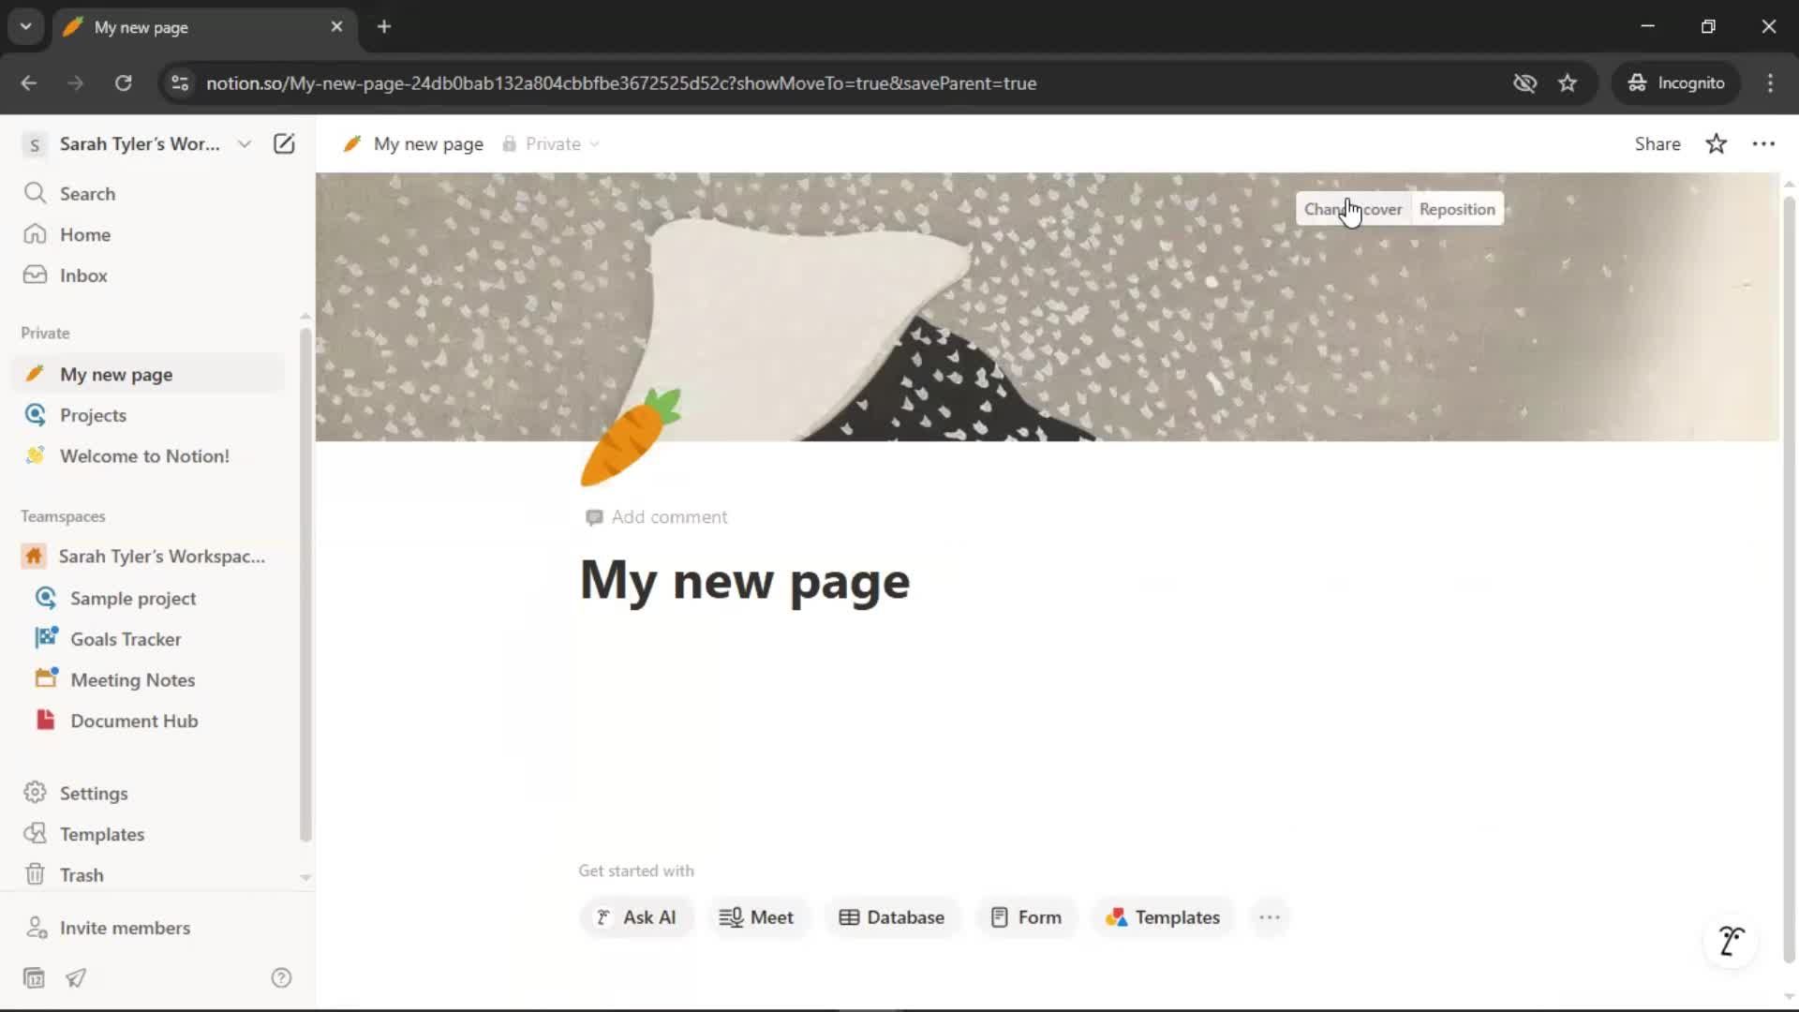Click the address bar URL

(621, 83)
